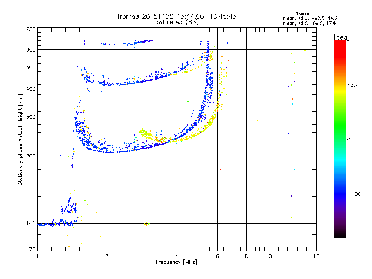Click the frequency tick label 16
The height and width of the screenshot is (279, 372).
tap(316, 256)
